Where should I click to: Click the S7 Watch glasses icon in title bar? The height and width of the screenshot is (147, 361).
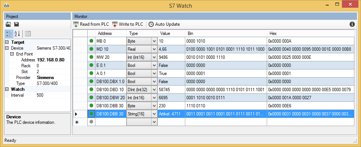6,6
